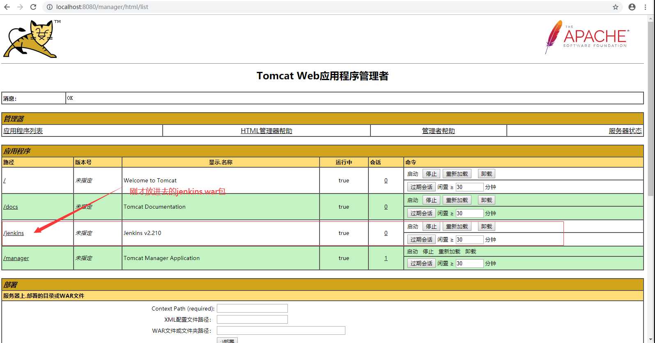Open the root path / link
Screen dimensions: 655x343
[x=5, y=180]
